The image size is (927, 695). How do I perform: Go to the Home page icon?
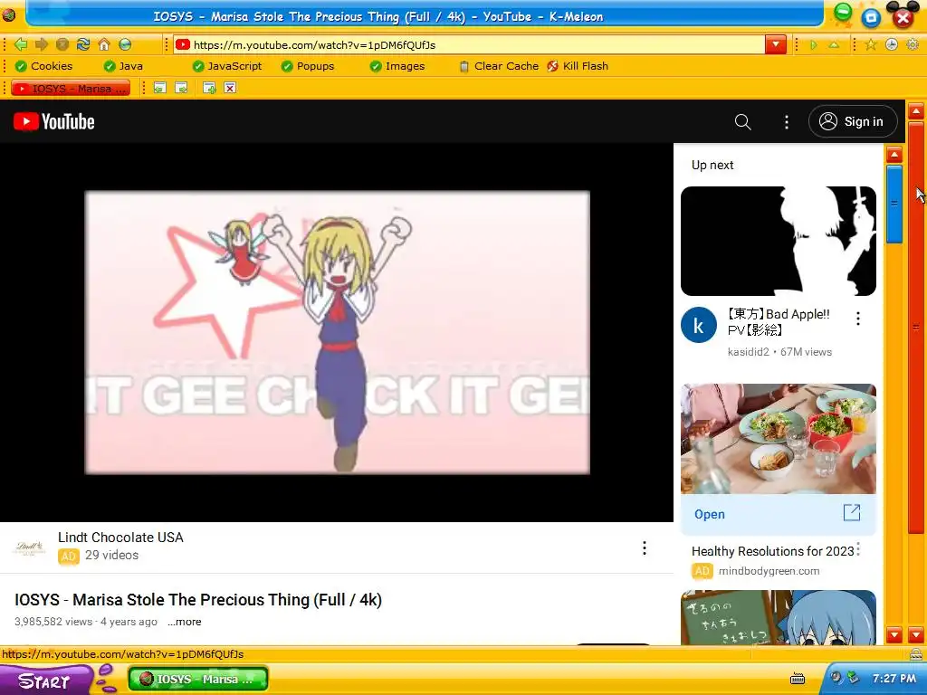104,44
